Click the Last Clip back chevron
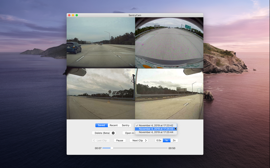The width and height of the screenshot is (270, 168). click(94, 140)
